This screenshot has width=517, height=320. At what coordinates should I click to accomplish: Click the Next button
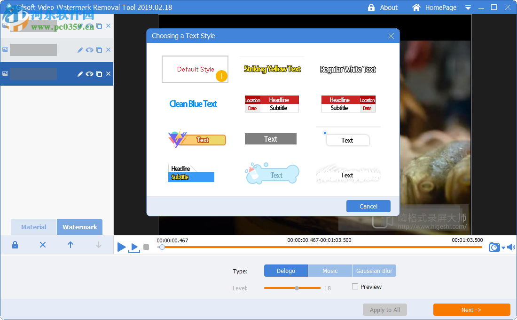(471, 310)
